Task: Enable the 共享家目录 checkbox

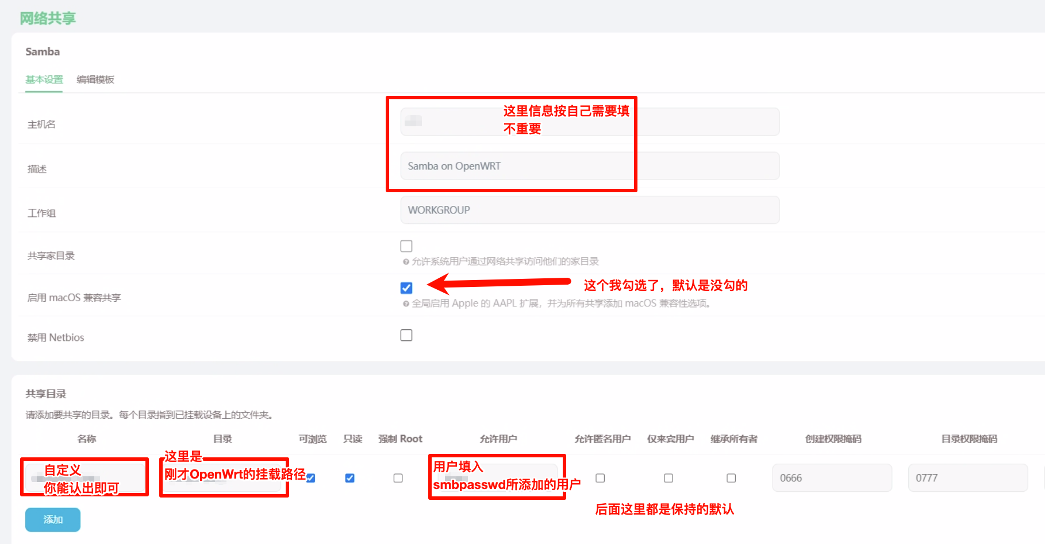Action: point(406,246)
